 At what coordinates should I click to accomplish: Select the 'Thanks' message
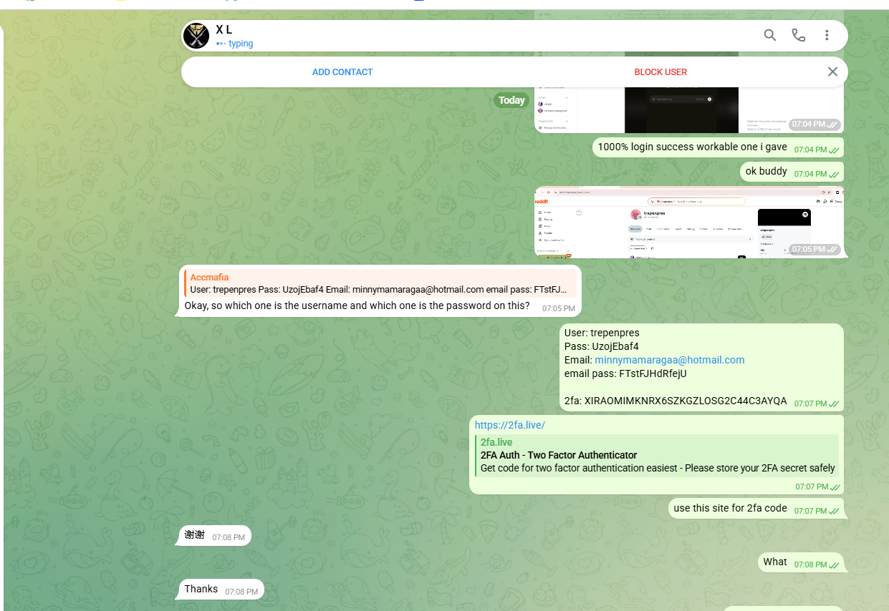(x=221, y=590)
